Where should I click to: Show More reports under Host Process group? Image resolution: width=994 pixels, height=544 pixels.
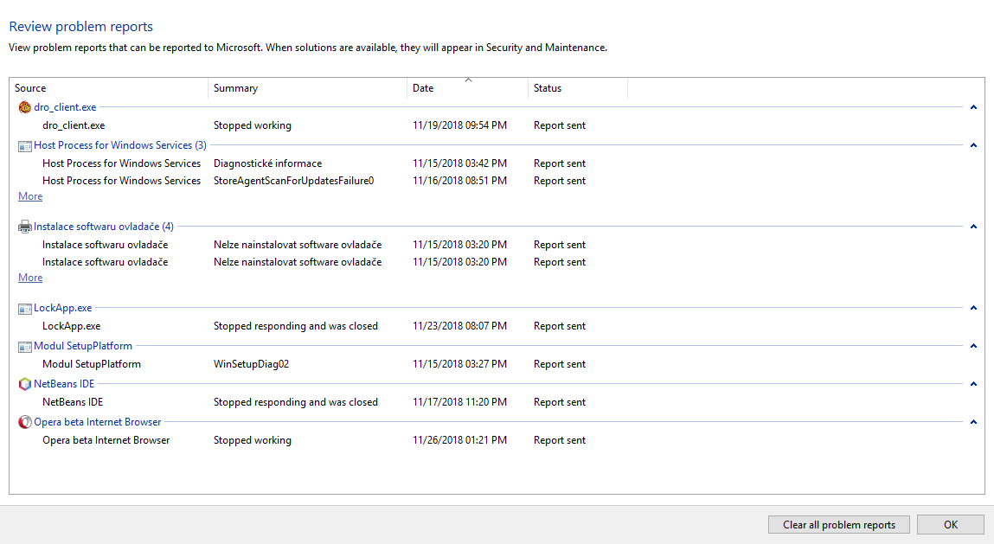tap(30, 196)
